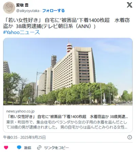Click the red and white antenna tower in photo
136x152 pixels.
(x=69, y=47)
